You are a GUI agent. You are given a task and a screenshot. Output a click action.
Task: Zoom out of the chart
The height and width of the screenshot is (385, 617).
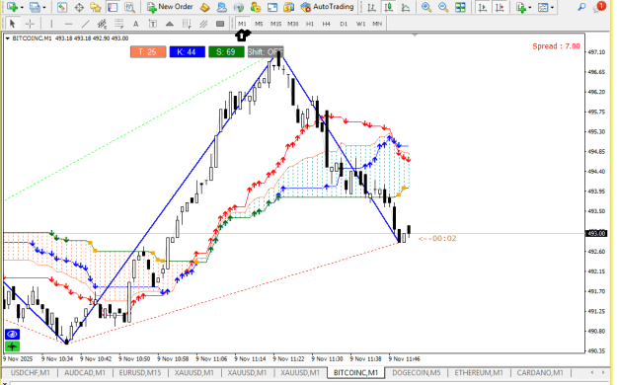pyautogui.click(x=443, y=7)
